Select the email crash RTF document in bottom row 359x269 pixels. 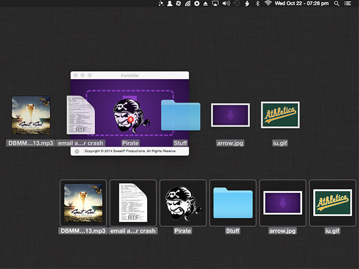[133, 203]
